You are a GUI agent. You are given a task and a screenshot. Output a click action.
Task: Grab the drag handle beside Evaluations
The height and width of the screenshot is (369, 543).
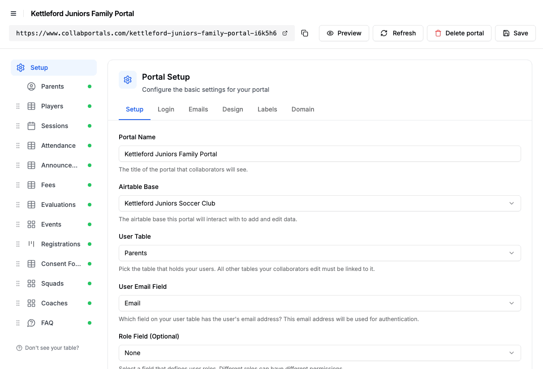18,205
